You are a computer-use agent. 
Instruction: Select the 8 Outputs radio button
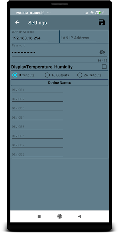click(x=15, y=75)
